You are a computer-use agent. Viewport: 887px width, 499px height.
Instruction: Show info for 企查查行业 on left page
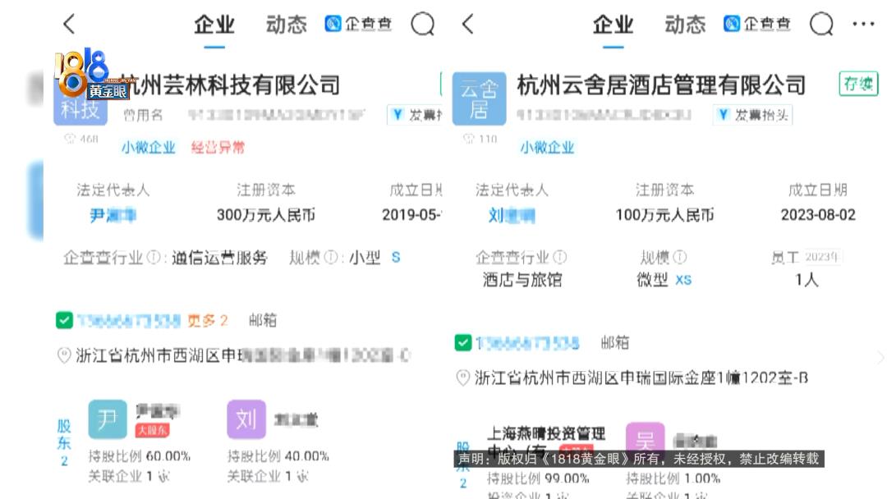tap(154, 258)
